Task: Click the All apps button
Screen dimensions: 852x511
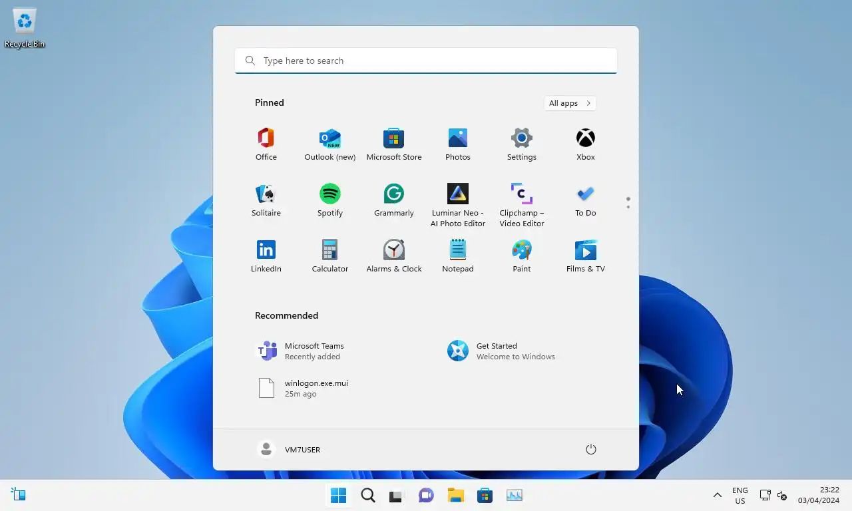Action: (570, 103)
